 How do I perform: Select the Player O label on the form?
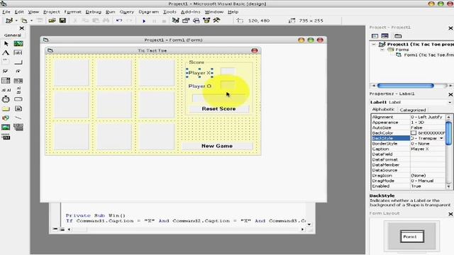click(200, 86)
